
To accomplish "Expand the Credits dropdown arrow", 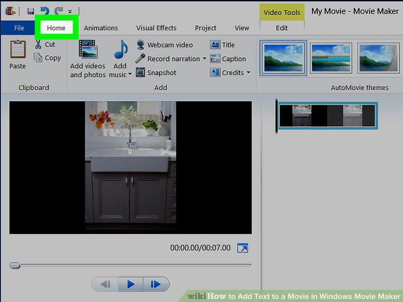I will click(249, 72).
